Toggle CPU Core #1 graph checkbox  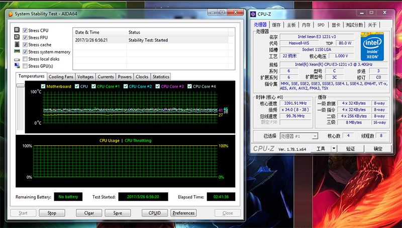pyautogui.click(x=93, y=86)
